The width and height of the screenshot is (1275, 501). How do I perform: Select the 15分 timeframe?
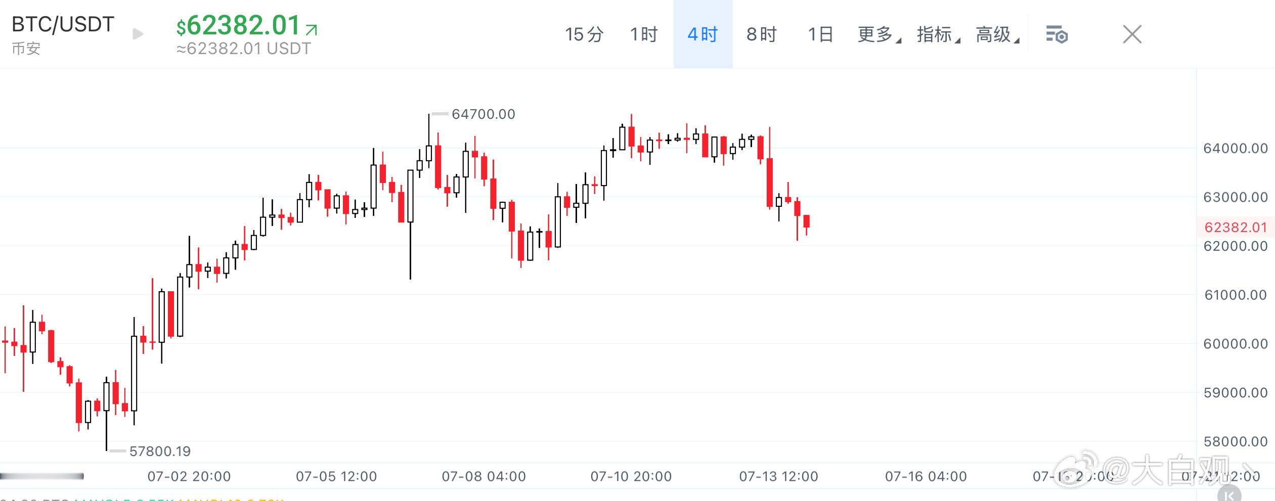pos(584,34)
